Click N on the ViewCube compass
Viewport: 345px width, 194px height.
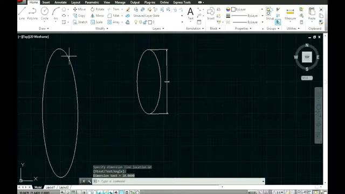click(x=307, y=45)
